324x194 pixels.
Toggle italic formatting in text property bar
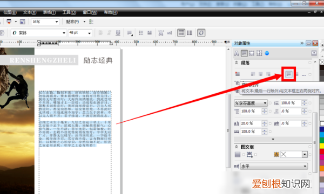tap(109, 33)
